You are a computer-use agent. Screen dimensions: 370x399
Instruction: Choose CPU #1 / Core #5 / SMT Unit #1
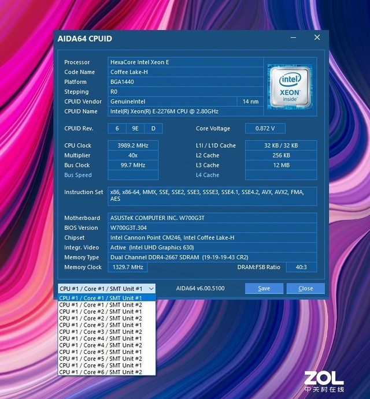click(106, 352)
